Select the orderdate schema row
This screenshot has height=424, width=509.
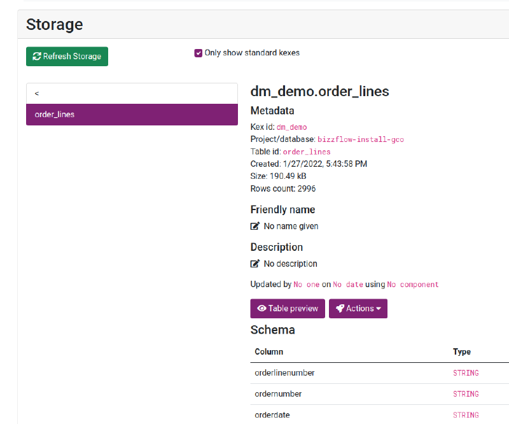(272, 414)
